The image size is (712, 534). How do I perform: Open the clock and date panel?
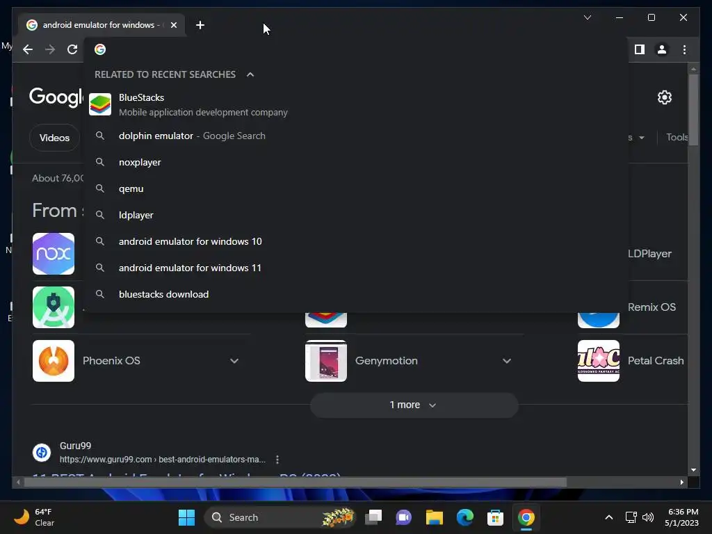[682, 517]
